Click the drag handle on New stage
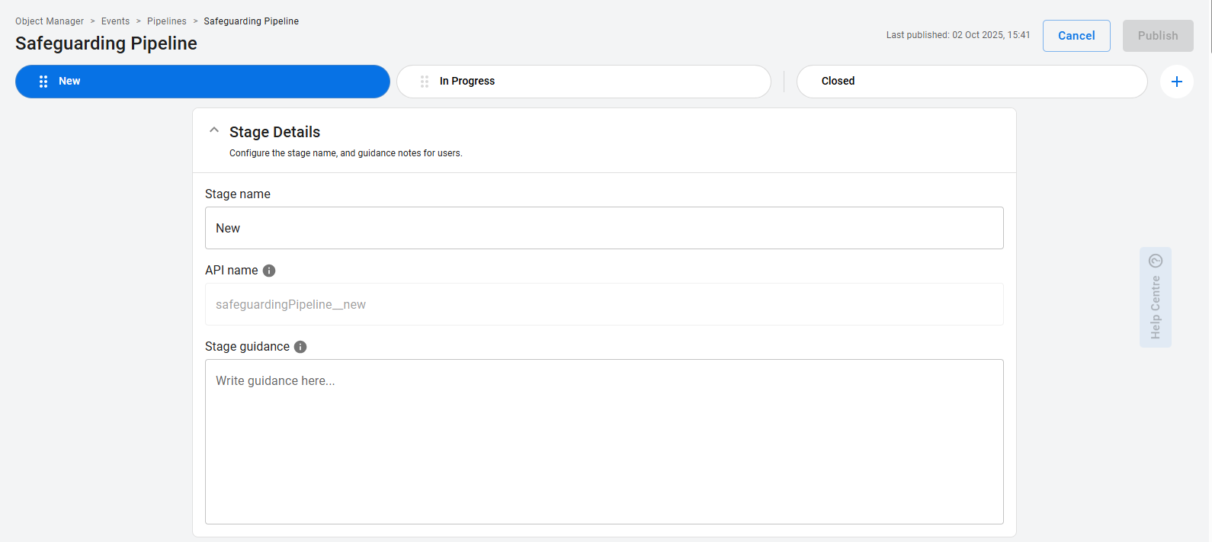 pos(43,82)
